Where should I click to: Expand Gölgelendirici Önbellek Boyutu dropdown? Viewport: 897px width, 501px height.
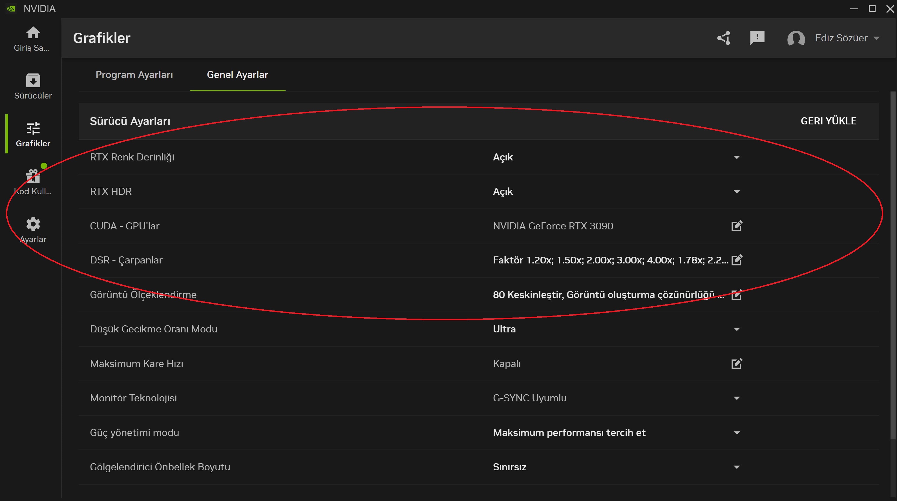tap(737, 467)
